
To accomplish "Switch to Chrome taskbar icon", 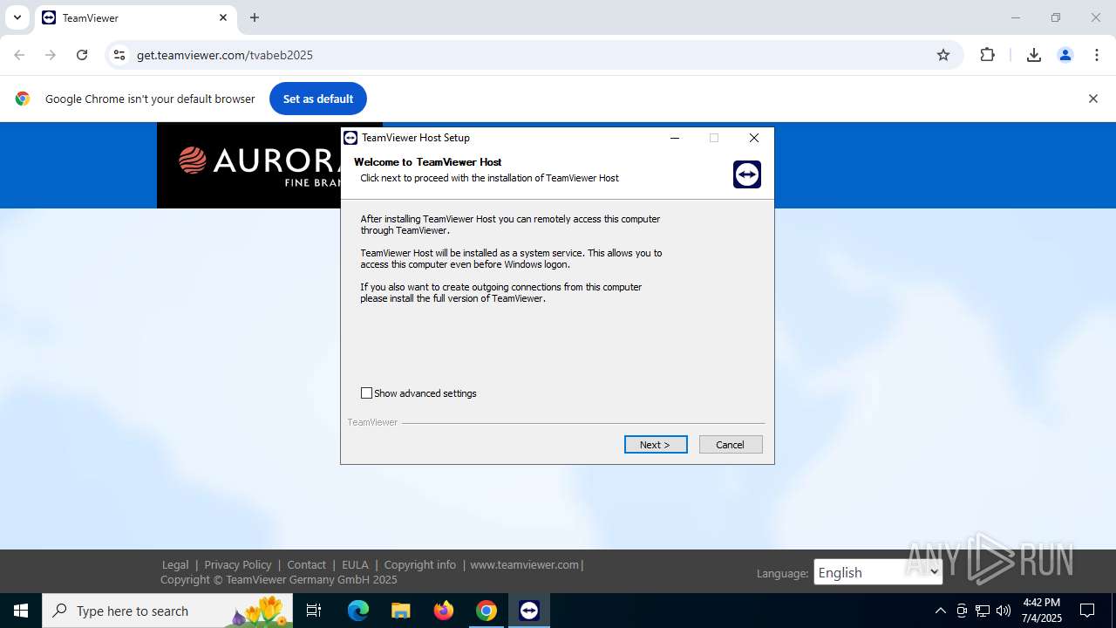I will pyautogui.click(x=487, y=611).
